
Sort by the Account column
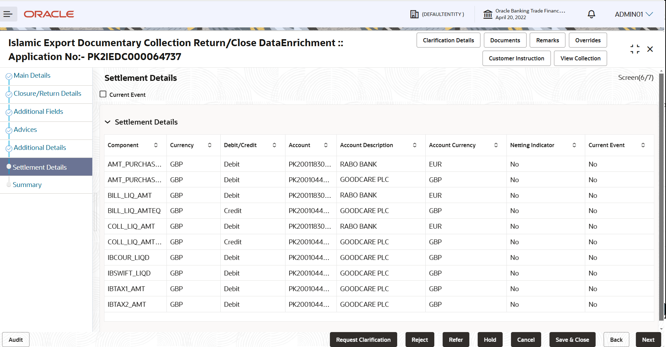(x=326, y=145)
